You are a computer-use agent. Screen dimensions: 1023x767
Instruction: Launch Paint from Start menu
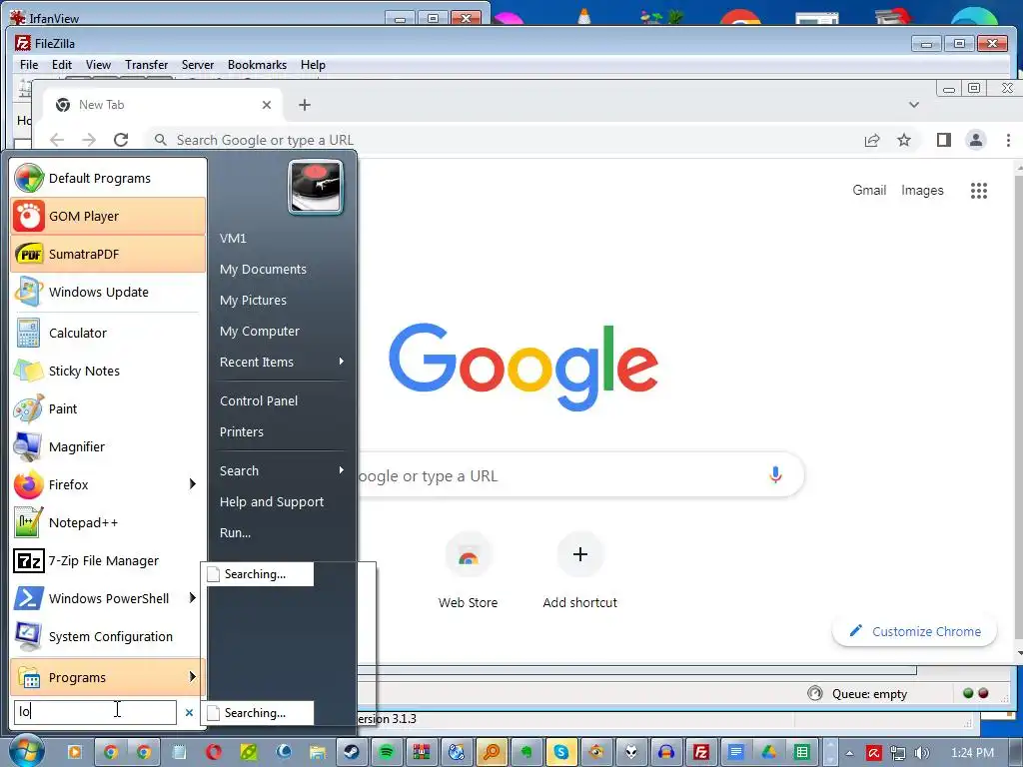tap(108, 408)
